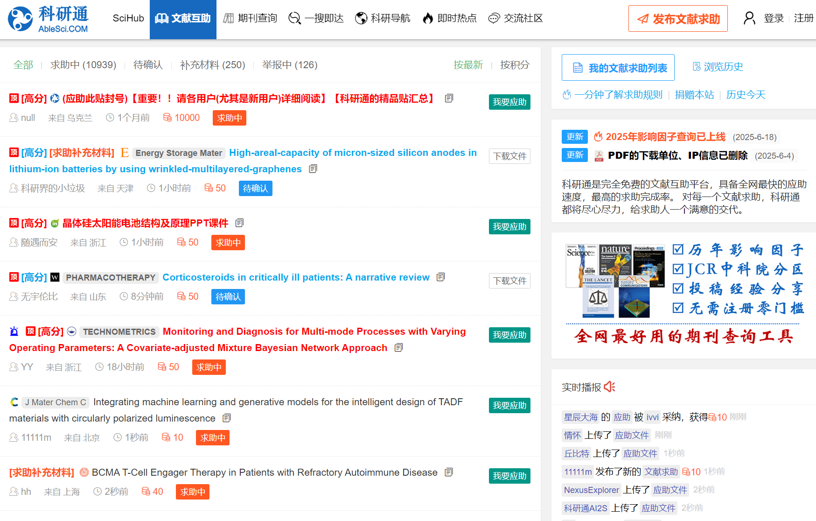The height and width of the screenshot is (521, 816).
Task: Click 下载文件 for the Corticosteroids paper
Action: click(509, 281)
